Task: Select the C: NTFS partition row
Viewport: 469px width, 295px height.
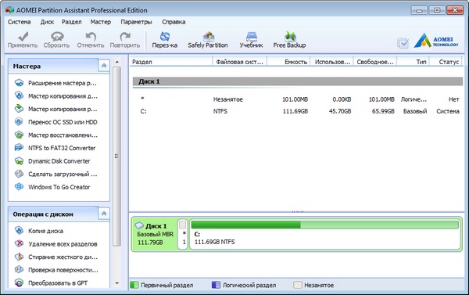Action: 298,111
